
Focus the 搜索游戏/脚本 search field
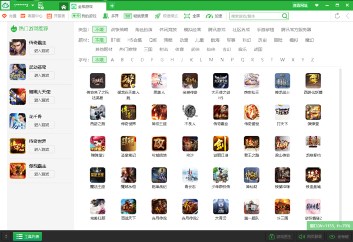pyautogui.click(x=255, y=16)
